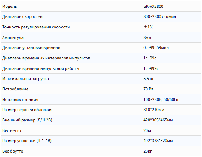Select the 5,5 кг load value
The image size is (202, 157).
tap(149, 79)
